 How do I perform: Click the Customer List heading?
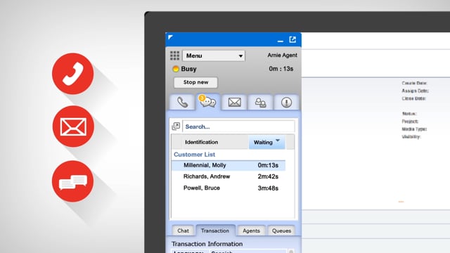point(194,155)
